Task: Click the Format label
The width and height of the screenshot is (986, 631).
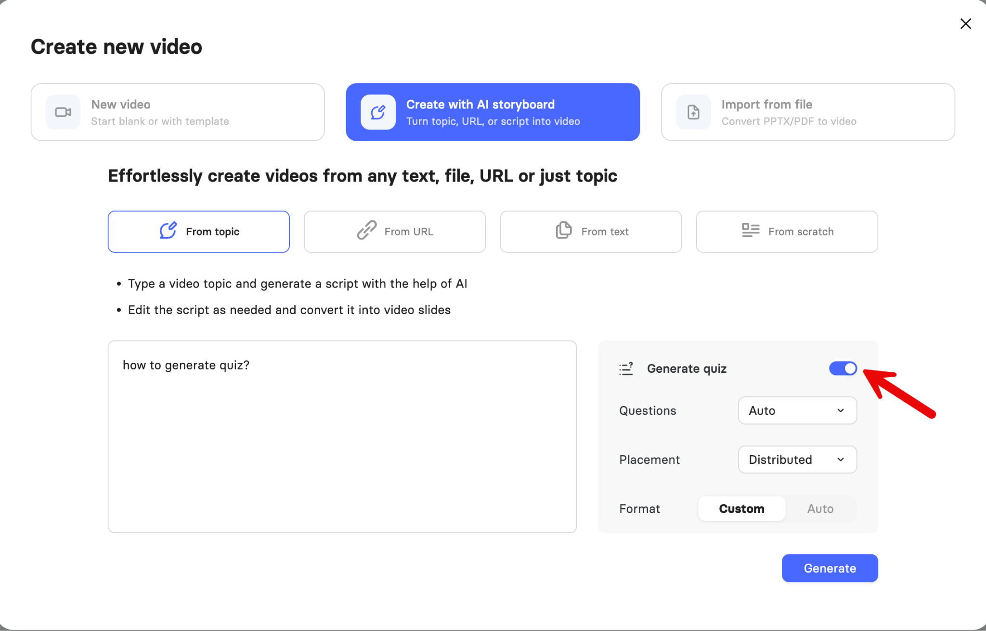Action: (639, 509)
